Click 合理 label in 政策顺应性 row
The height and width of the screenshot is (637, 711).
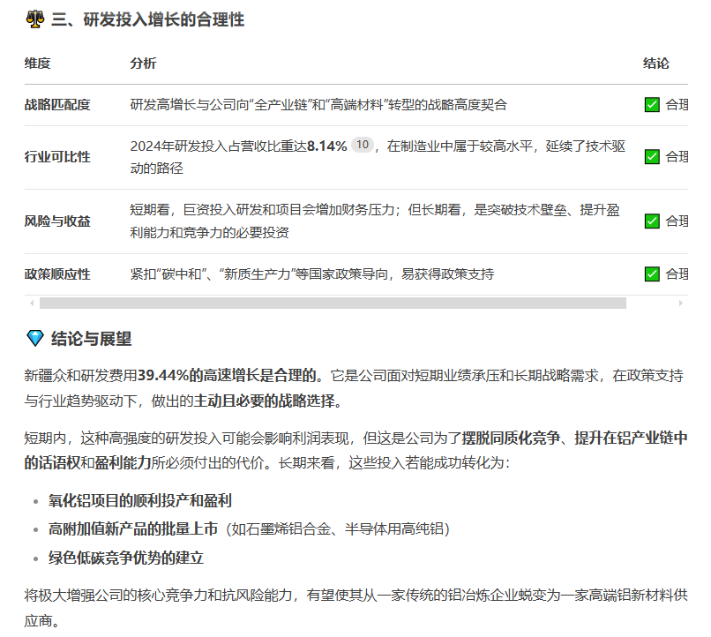pos(677,274)
